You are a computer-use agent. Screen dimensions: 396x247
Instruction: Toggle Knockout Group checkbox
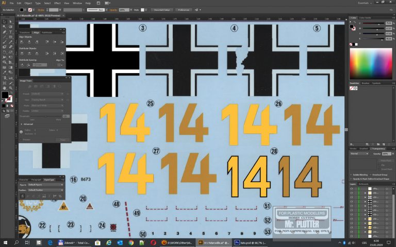[371, 174]
